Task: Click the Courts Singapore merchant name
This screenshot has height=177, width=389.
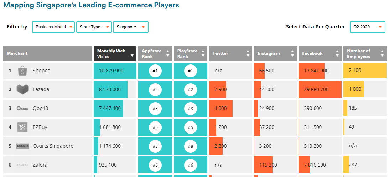Action: (x=53, y=146)
